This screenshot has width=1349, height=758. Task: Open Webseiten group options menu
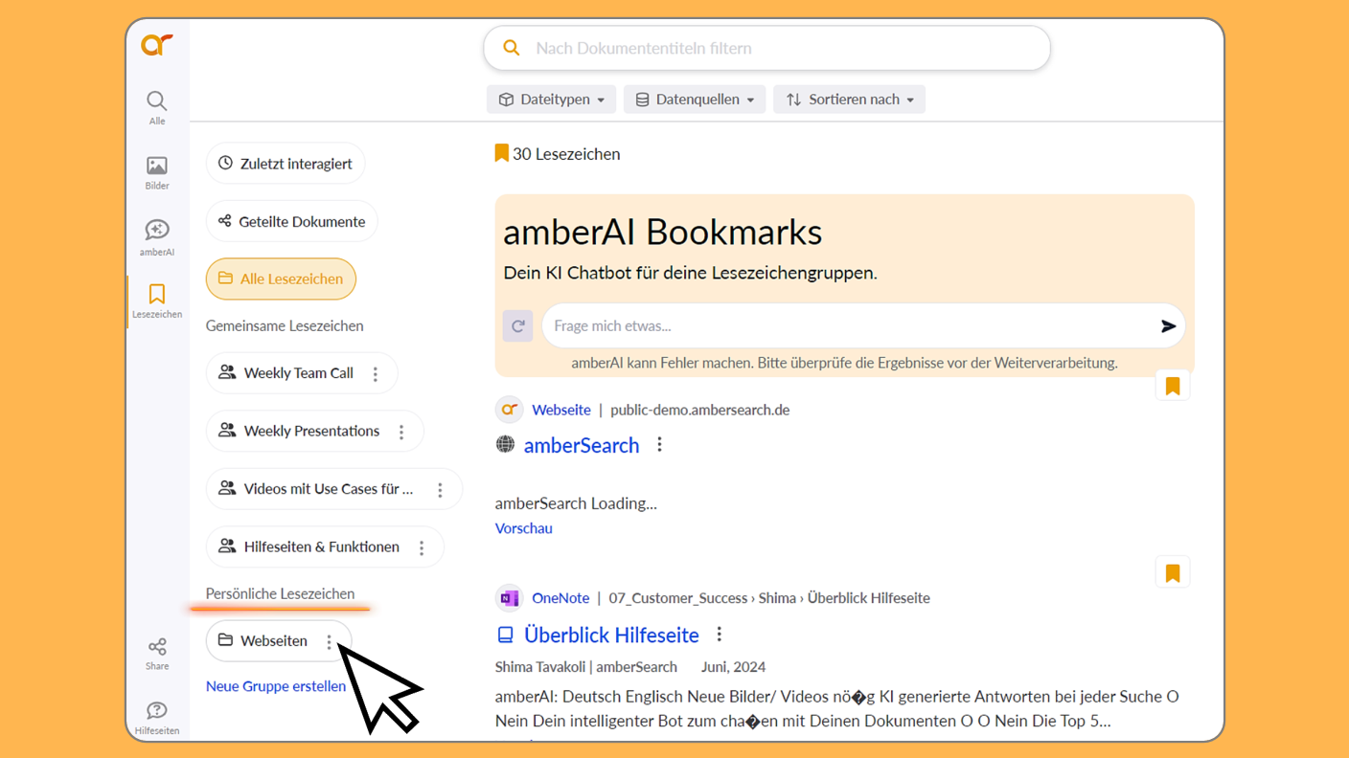329,642
